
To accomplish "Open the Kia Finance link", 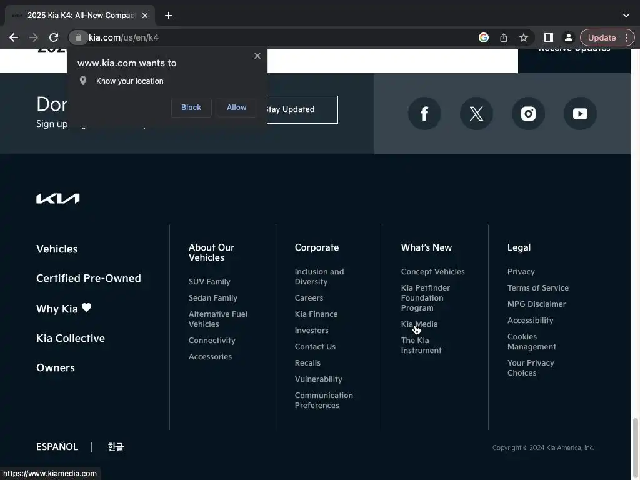I will 316,314.
